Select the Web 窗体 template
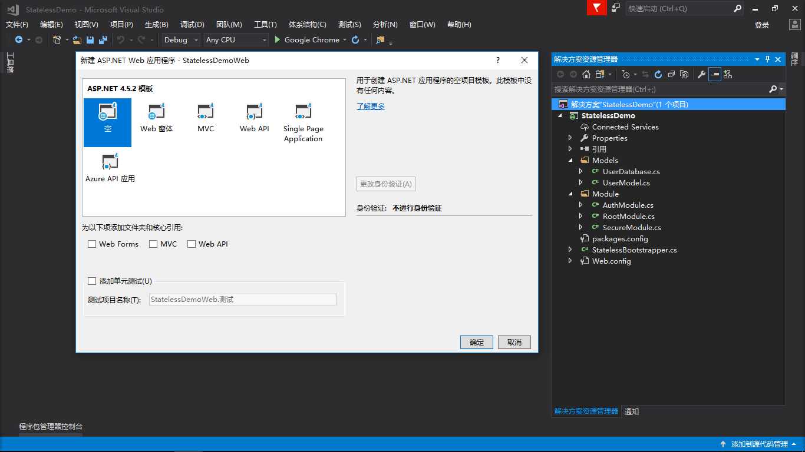 coord(156,118)
